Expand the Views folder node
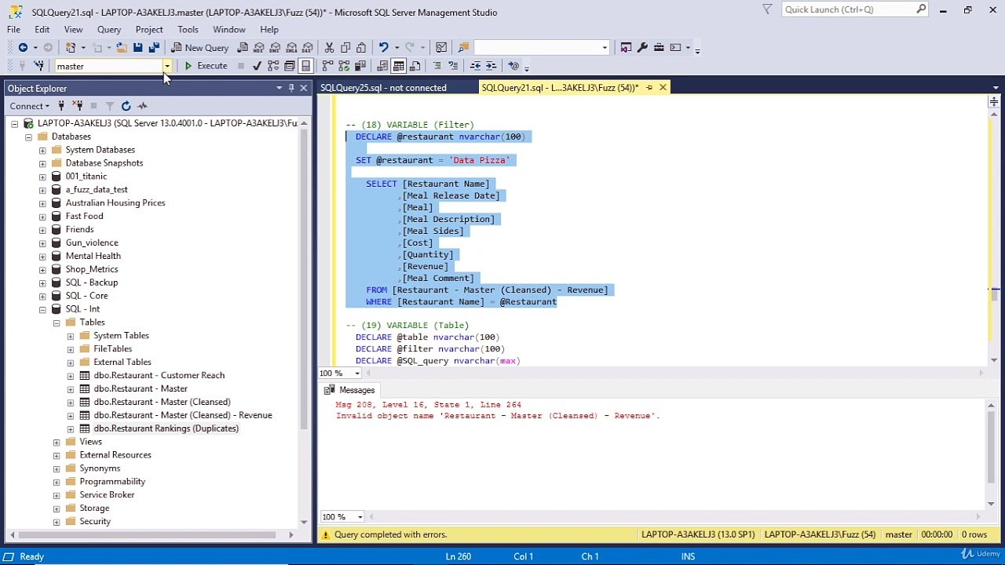This screenshot has width=1005, height=565. [57, 442]
